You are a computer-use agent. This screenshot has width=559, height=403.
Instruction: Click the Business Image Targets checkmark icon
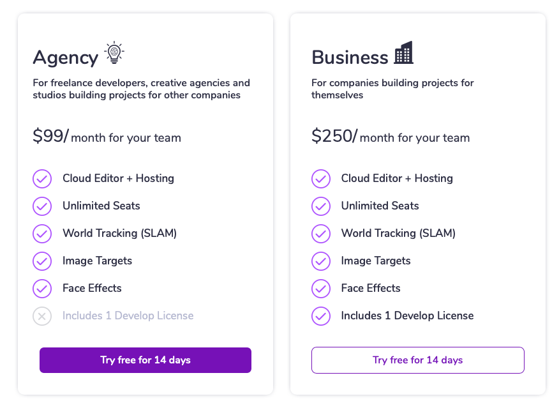pos(321,261)
